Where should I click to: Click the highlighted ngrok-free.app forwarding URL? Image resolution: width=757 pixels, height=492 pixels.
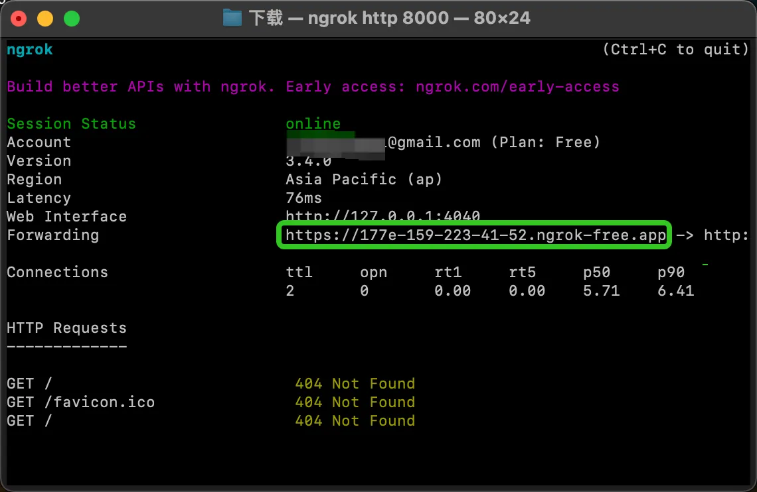tap(475, 235)
